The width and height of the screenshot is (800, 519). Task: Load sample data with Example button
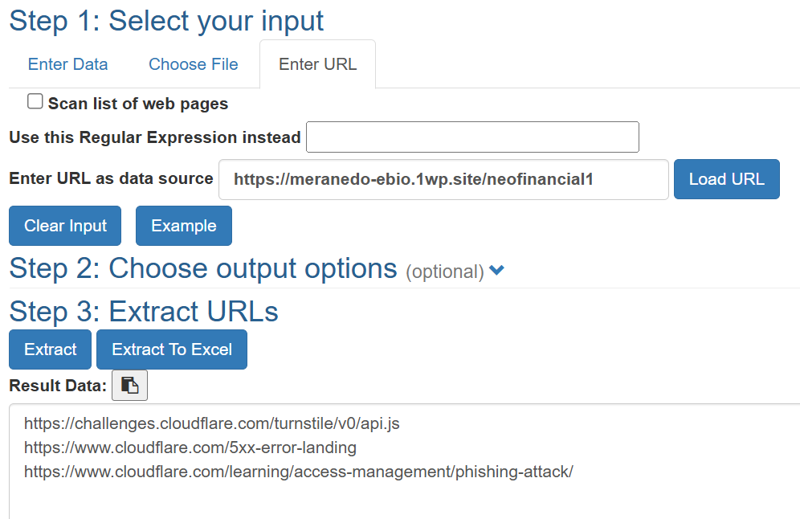coord(184,226)
